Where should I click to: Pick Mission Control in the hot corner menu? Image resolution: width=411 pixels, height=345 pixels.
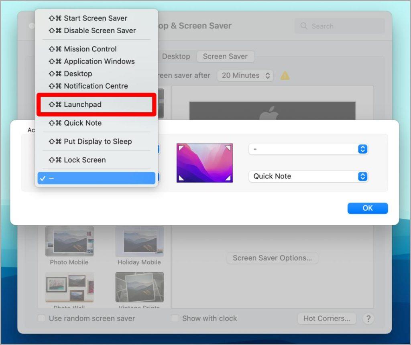pos(96,49)
